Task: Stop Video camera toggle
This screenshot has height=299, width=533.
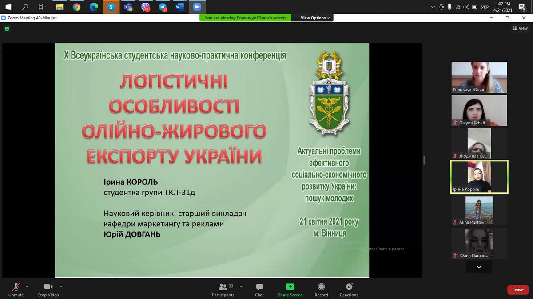Action: [48, 290]
